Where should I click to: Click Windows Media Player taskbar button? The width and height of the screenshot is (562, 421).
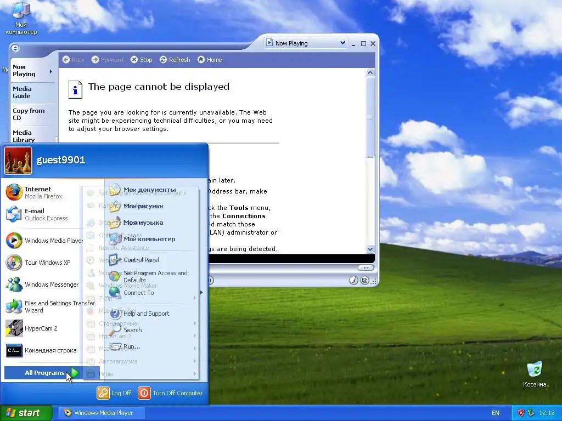[102, 413]
